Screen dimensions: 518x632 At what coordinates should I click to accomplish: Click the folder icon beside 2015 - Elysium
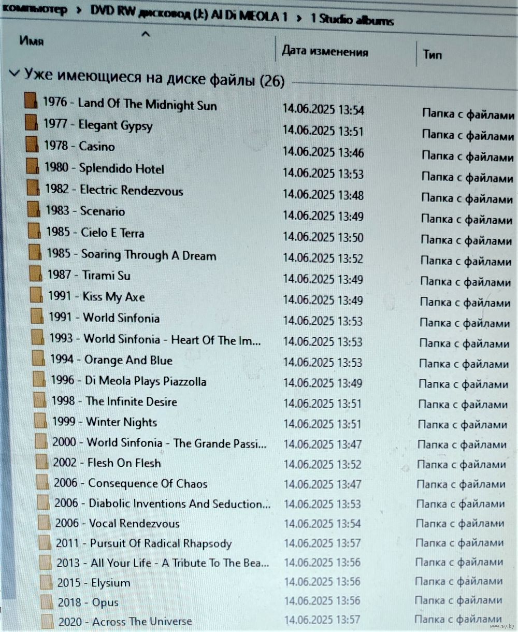pos(47,582)
